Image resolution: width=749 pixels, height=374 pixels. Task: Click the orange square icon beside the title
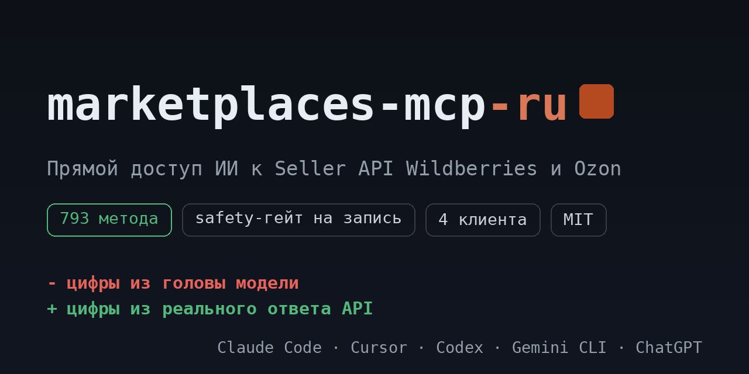coord(596,101)
